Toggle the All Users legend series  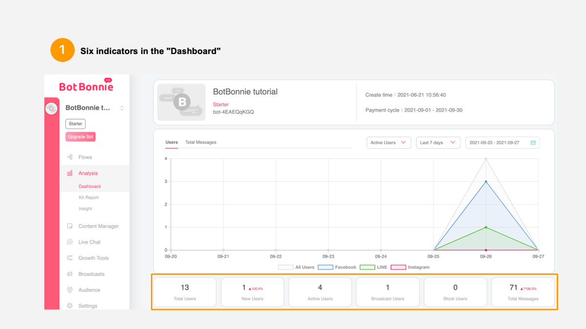point(285,267)
